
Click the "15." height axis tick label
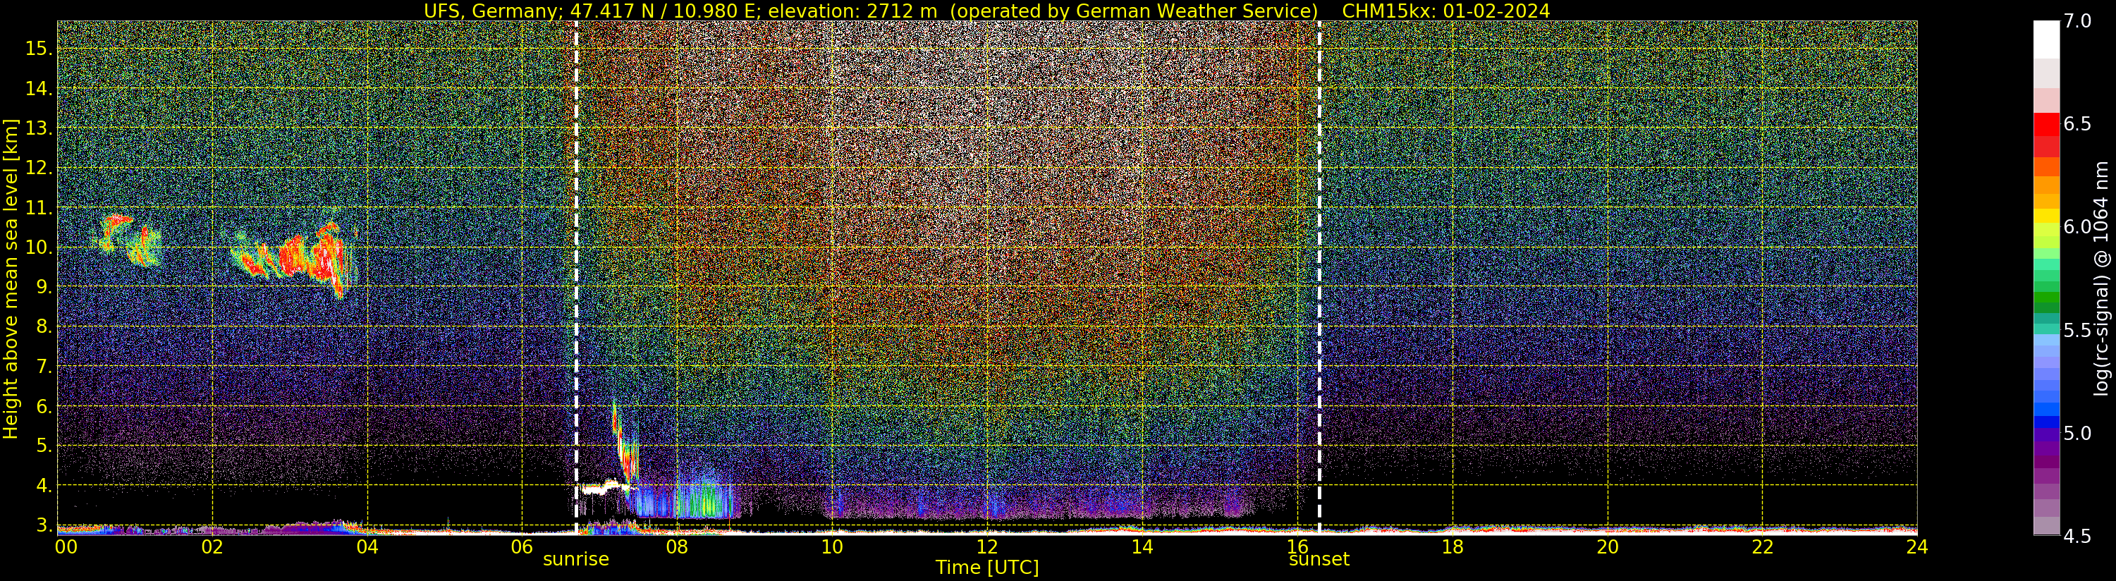pyautogui.click(x=39, y=49)
